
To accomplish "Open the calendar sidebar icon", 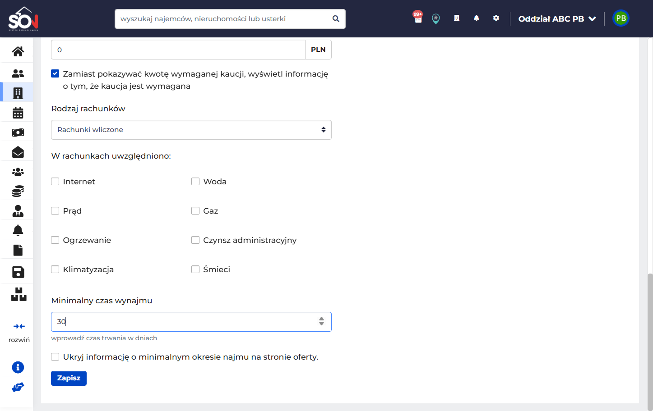I will [18, 113].
